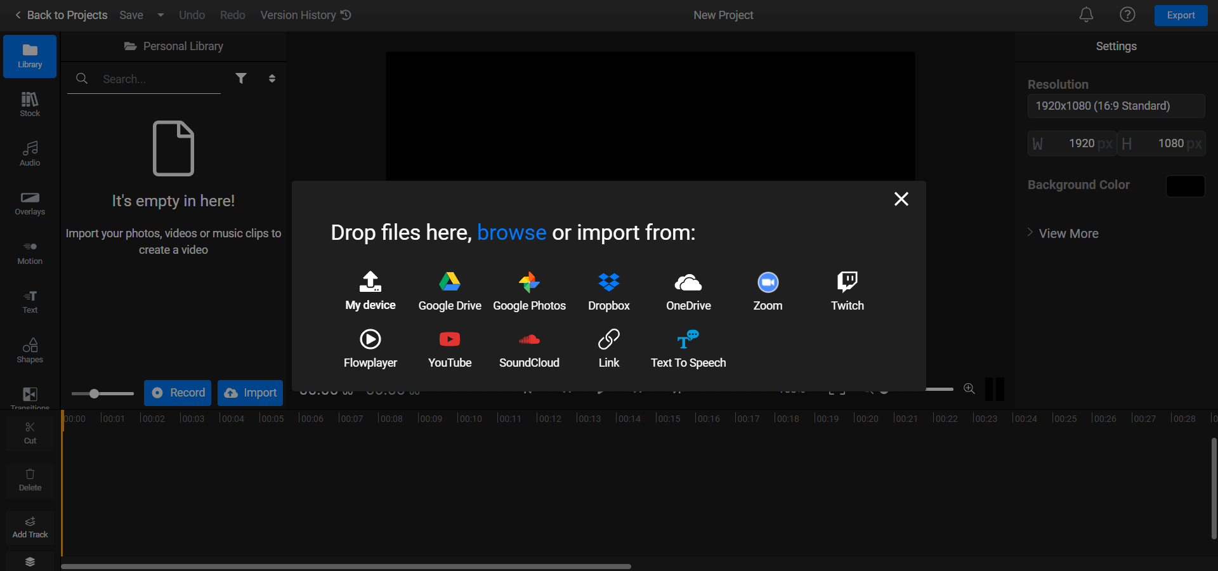Open Text To Speech import
Image resolution: width=1218 pixels, height=571 pixels.
688,348
